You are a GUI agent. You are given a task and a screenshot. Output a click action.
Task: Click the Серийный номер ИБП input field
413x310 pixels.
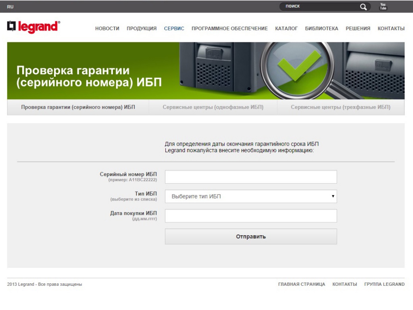tap(251, 177)
